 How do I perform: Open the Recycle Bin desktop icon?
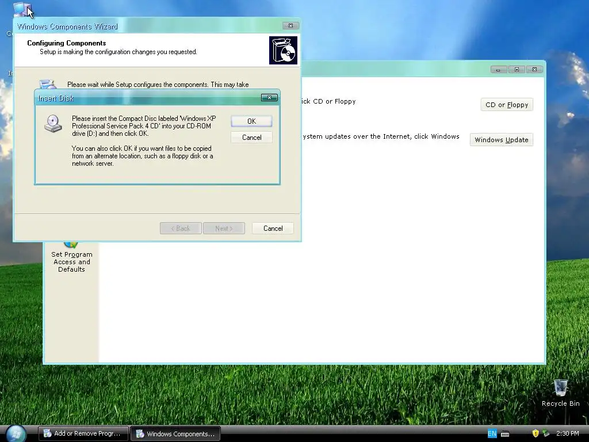560,393
